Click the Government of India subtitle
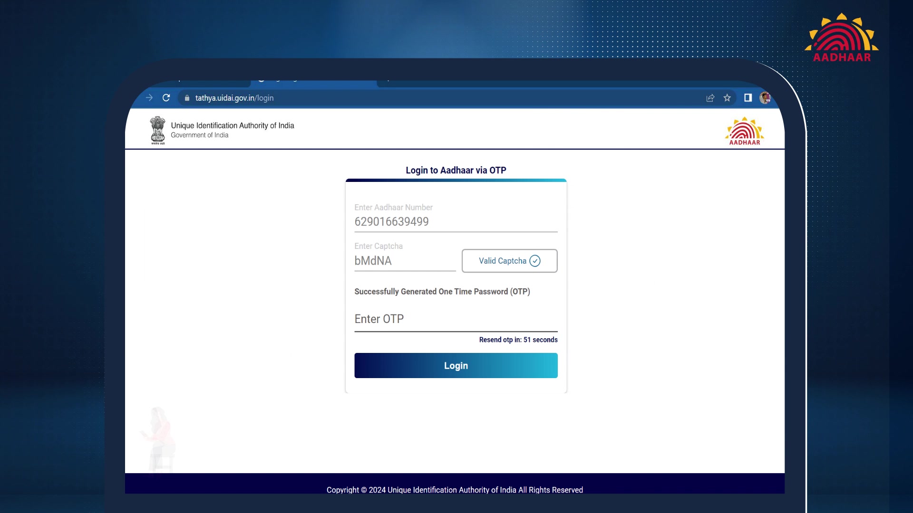Image resolution: width=913 pixels, height=513 pixels. click(200, 135)
